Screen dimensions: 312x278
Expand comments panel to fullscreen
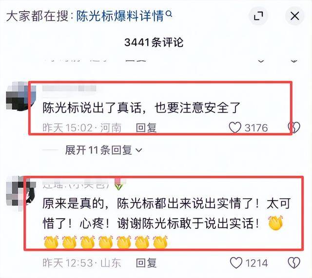coord(258,16)
